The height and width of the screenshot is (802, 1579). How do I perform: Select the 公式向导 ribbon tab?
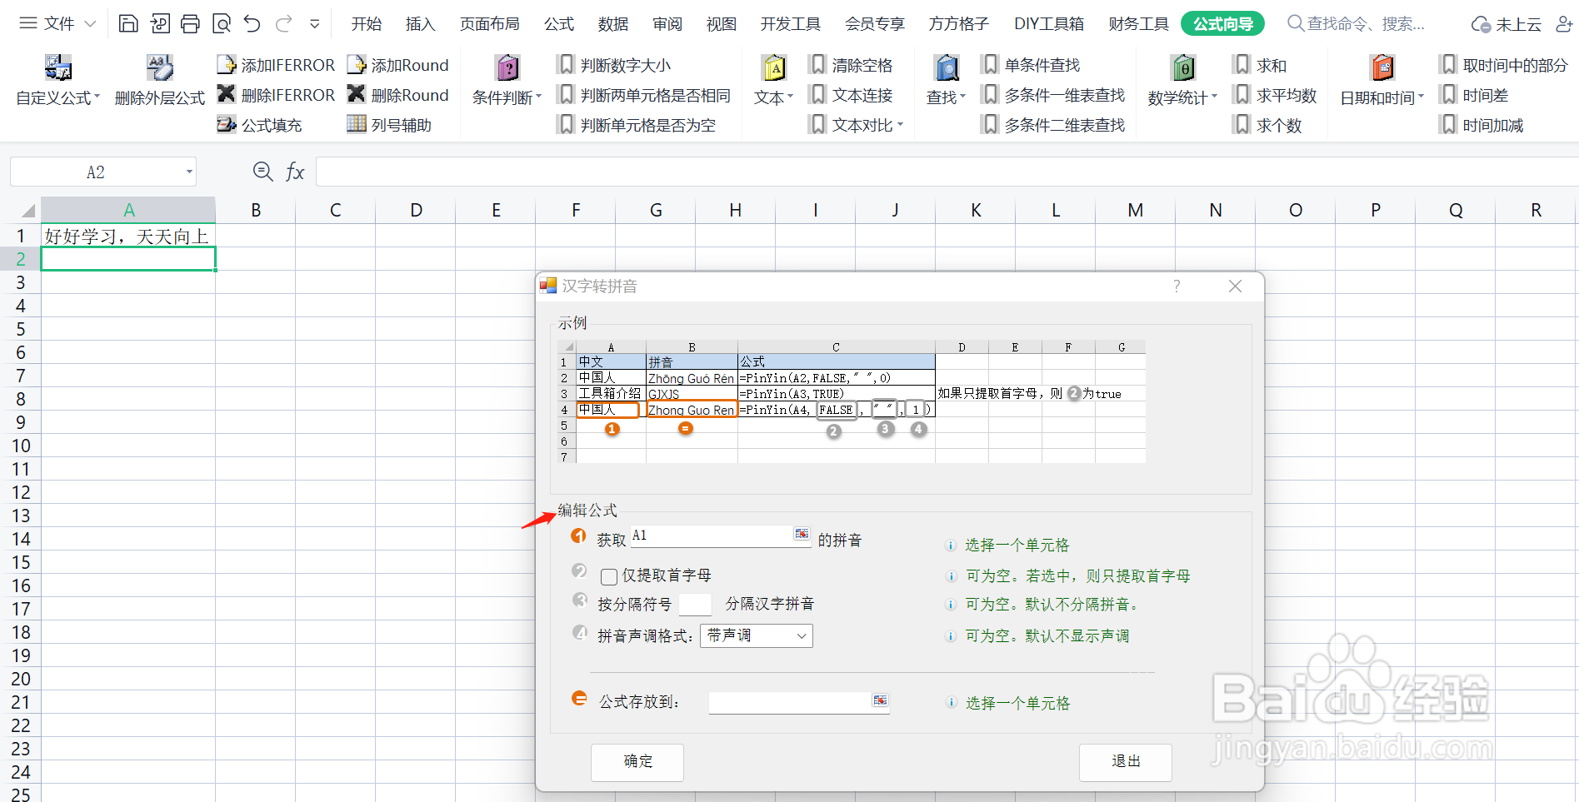[1222, 24]
